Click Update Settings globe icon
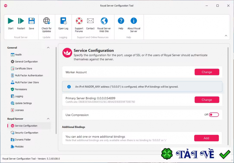The image size is (234, 163). (x=12, y=103)
